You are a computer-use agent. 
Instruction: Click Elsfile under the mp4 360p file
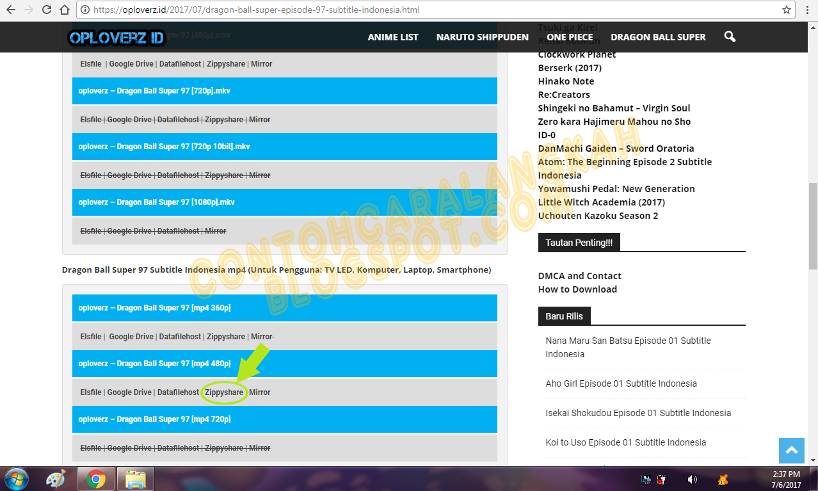[x=91, y=337]
